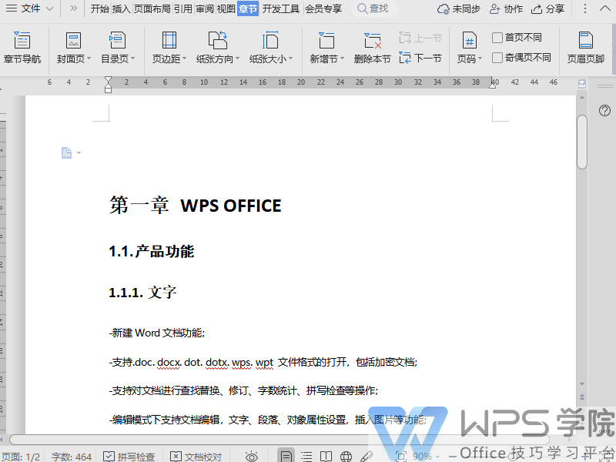Open the 目录页 dropdown arrow
This screenshot has width=616, height=462.
pyautogui.click(x=132, y=59)
